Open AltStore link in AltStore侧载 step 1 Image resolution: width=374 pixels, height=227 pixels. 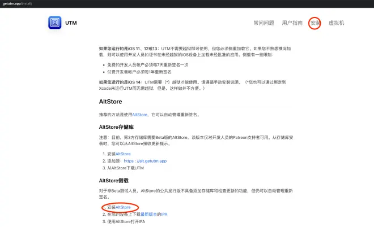point(123,207)
